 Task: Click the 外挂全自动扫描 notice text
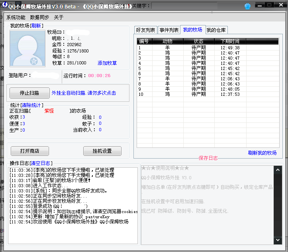point(84,93)
